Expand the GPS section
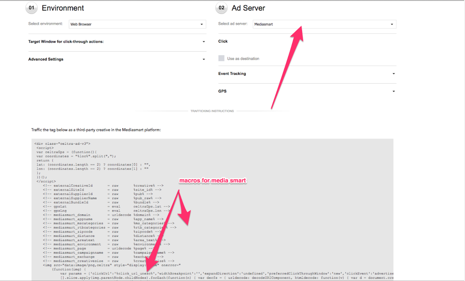Screen dimensions: 465x281 tap(307, 91)
